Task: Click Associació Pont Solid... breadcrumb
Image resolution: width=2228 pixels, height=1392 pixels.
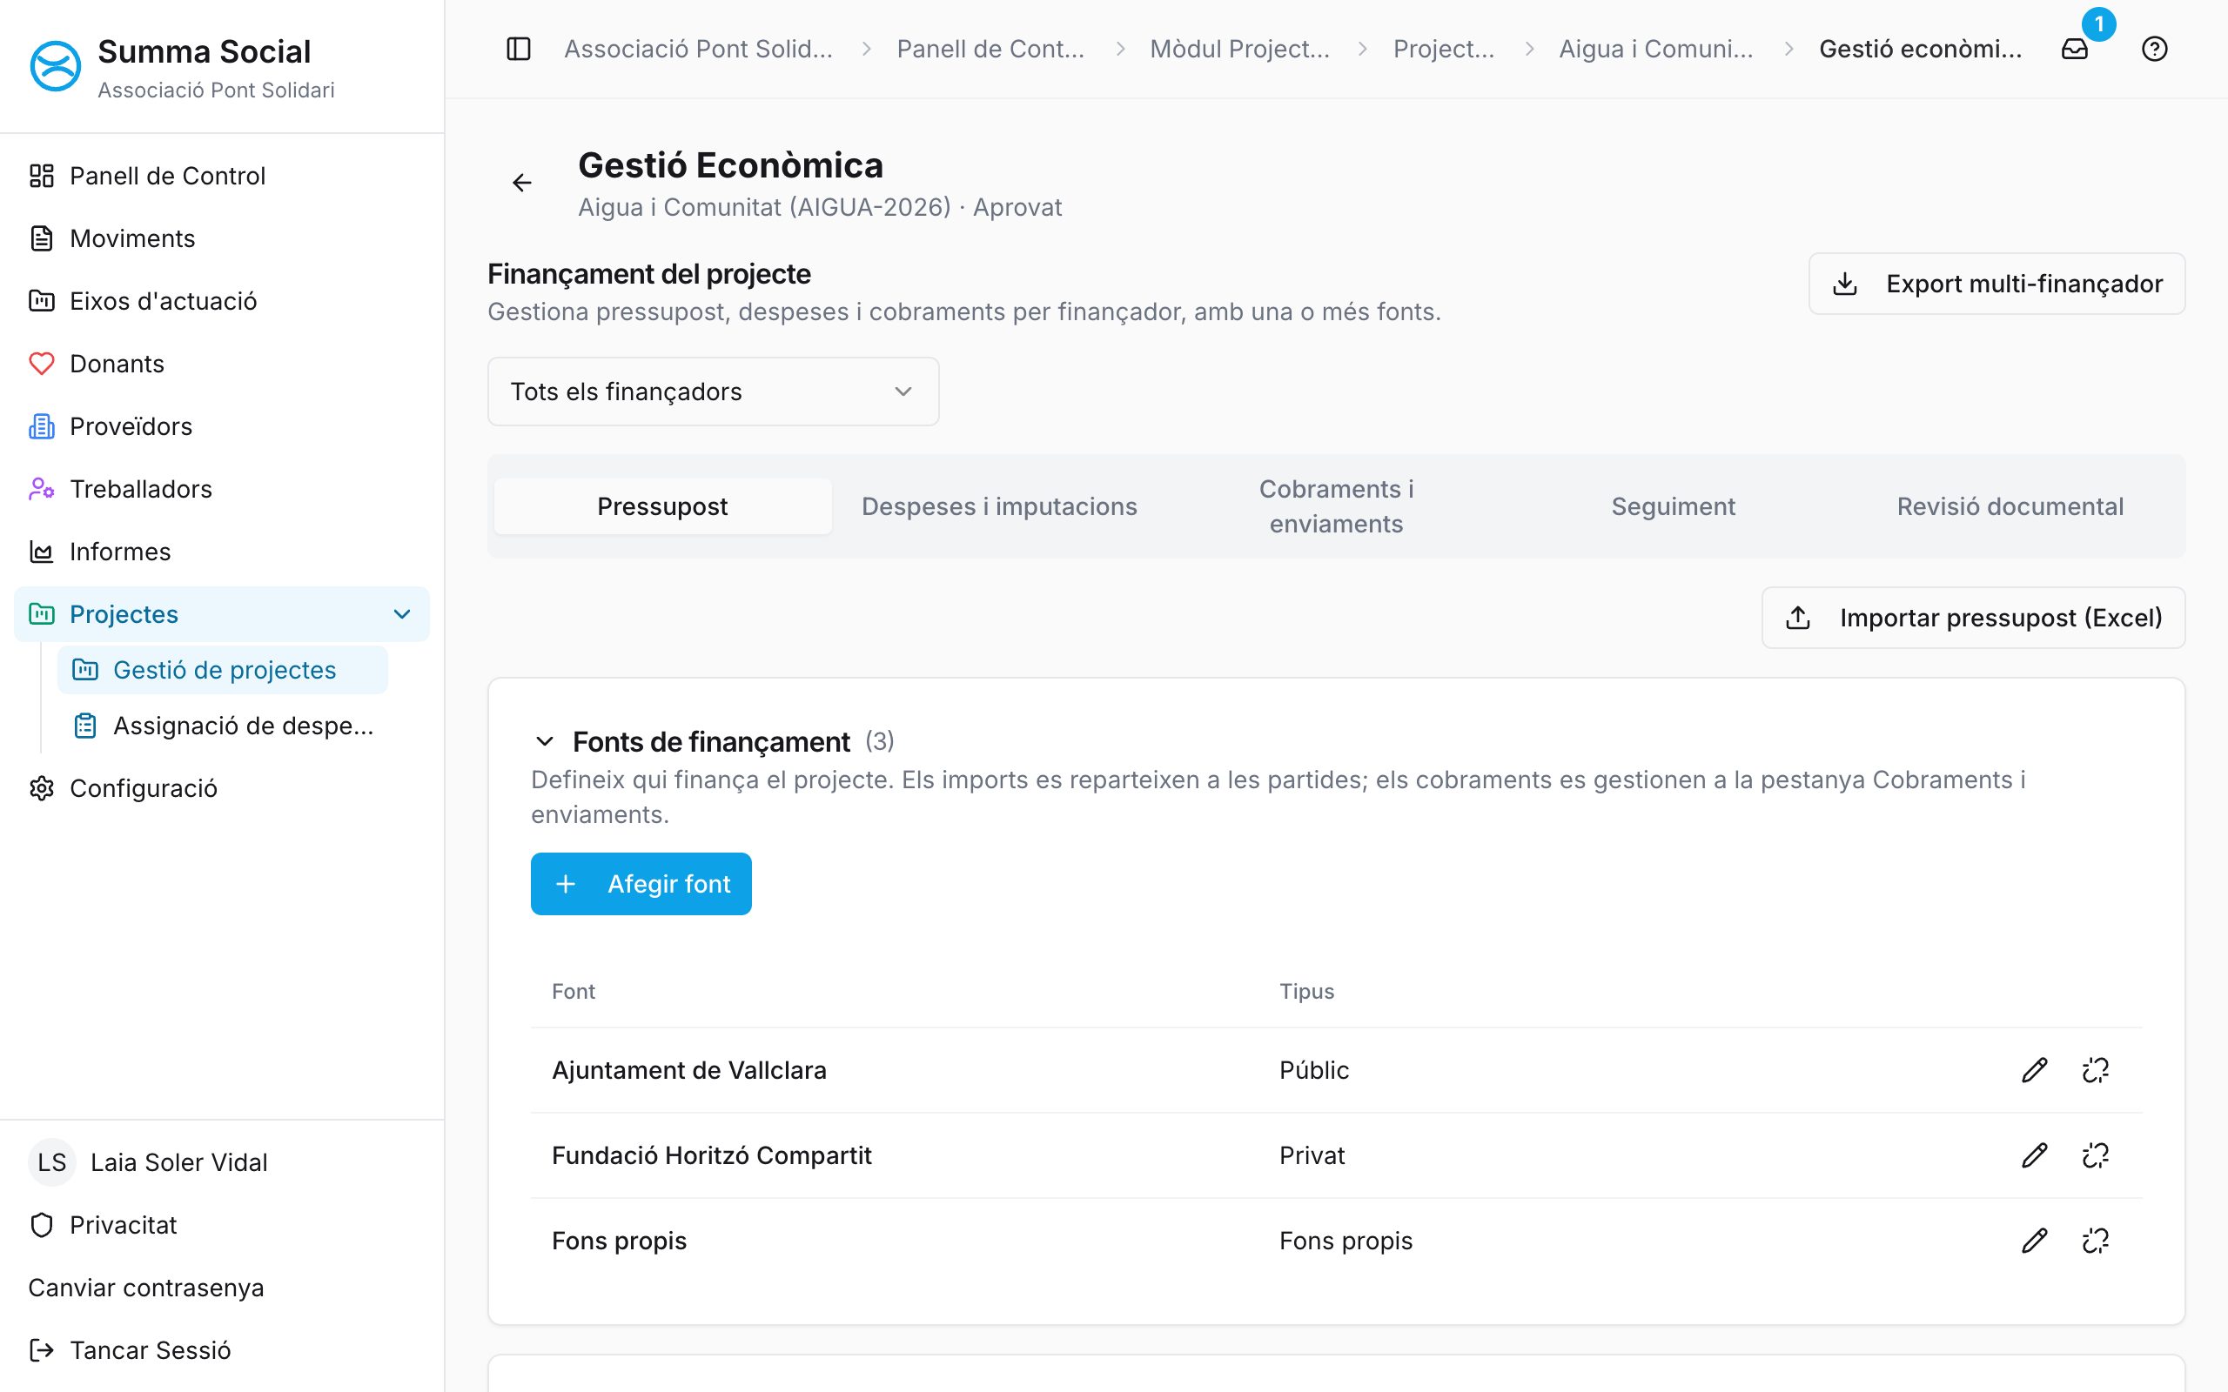Action: (x=698, y=49)
